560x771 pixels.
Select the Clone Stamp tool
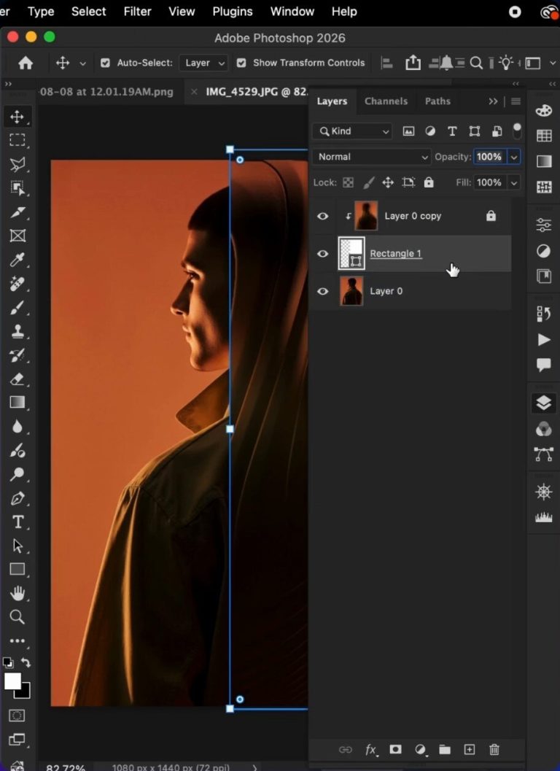click(x=17, y=331)
